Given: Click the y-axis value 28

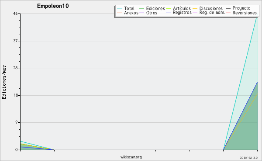Looking at the screenshot, I should [15, 68].
